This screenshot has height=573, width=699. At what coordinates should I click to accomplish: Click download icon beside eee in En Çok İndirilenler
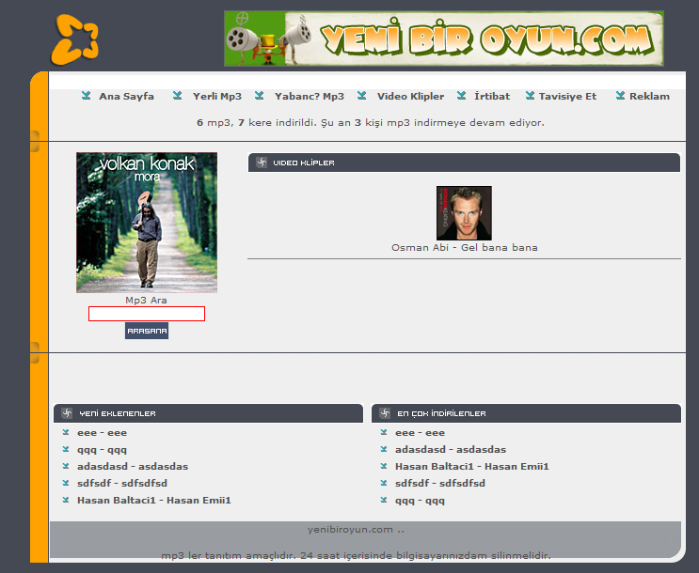(x=384, y=432)
